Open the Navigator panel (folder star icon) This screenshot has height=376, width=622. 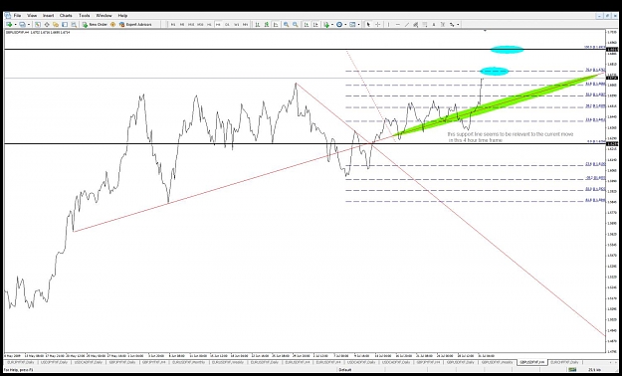[56, 25]
